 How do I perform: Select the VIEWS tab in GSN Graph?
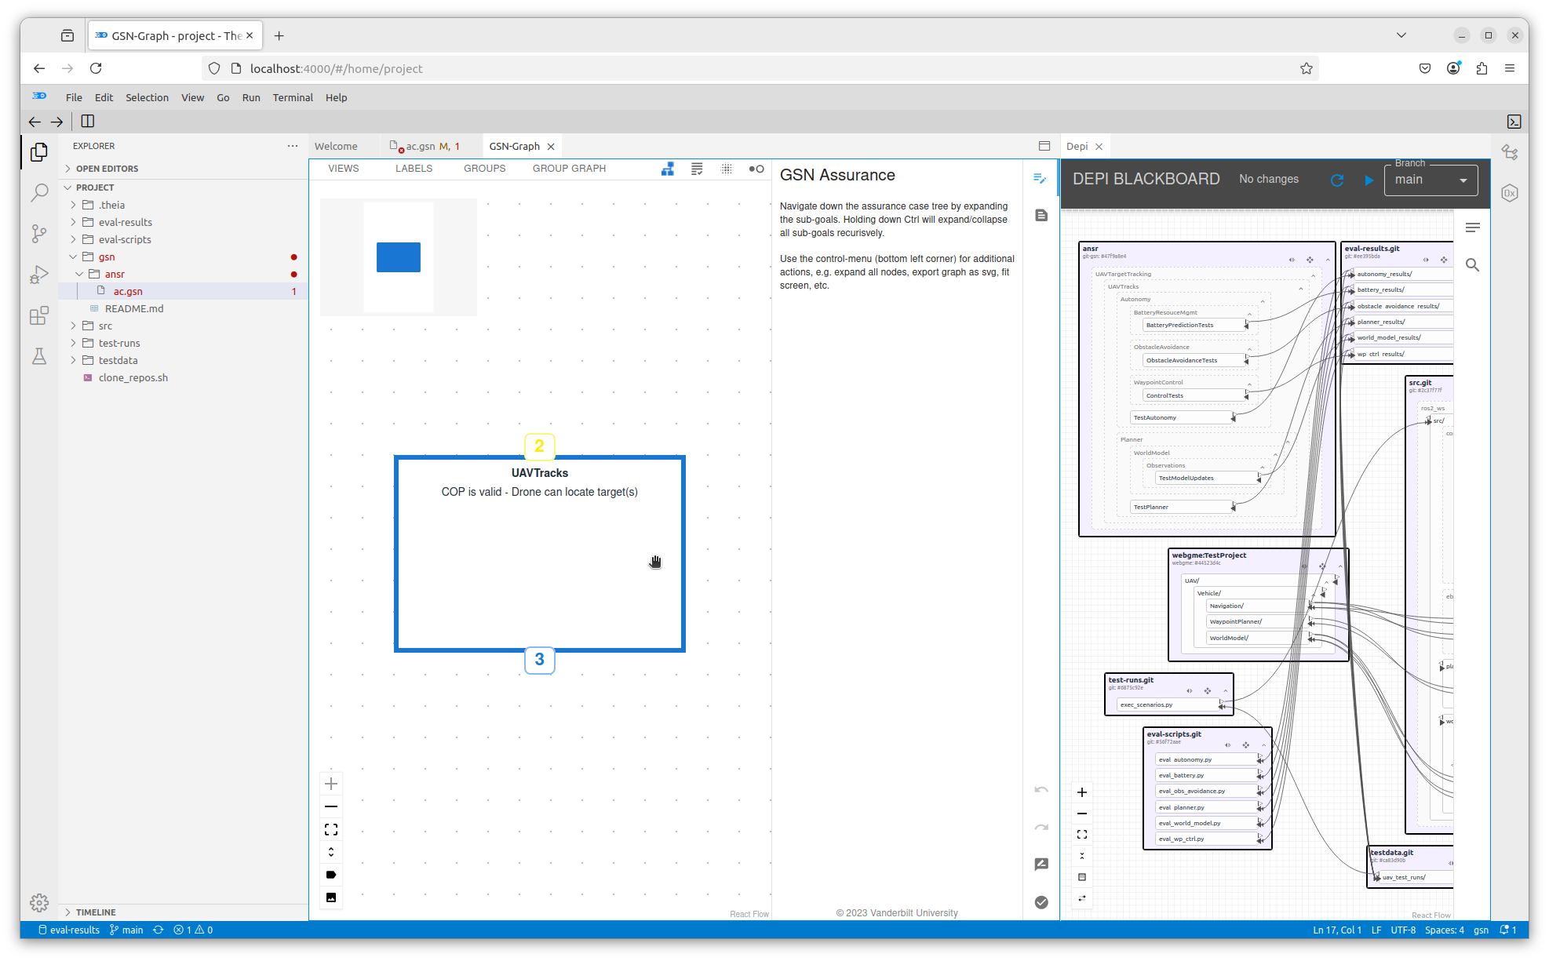click(x=344, y=169)
